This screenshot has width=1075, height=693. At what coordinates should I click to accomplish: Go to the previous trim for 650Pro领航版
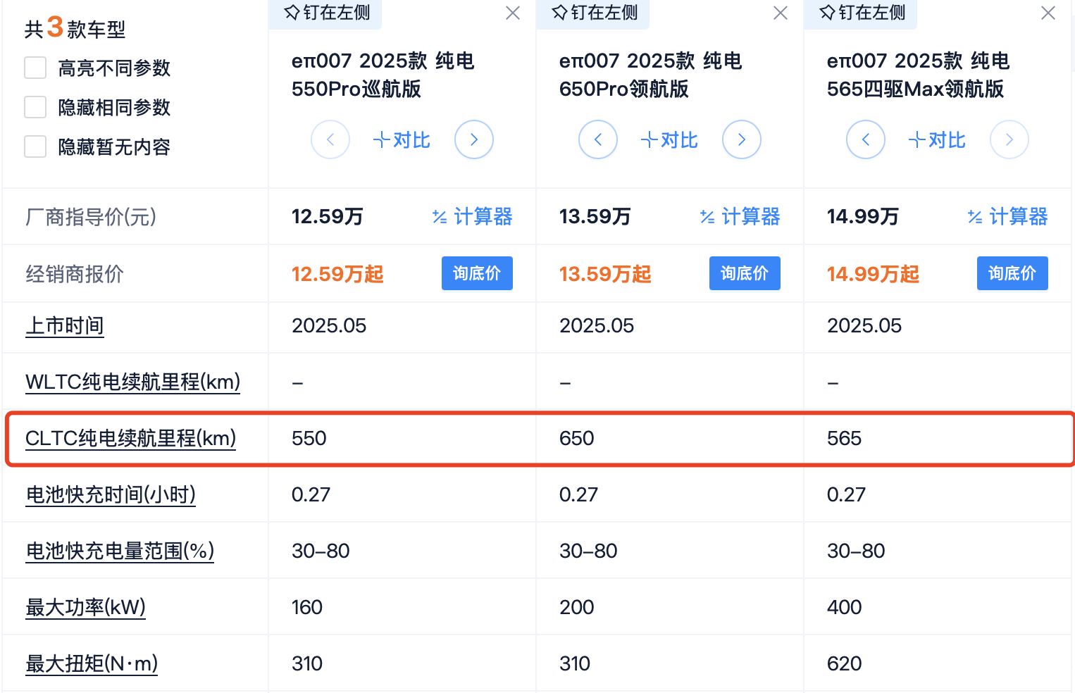pos(598,139)
